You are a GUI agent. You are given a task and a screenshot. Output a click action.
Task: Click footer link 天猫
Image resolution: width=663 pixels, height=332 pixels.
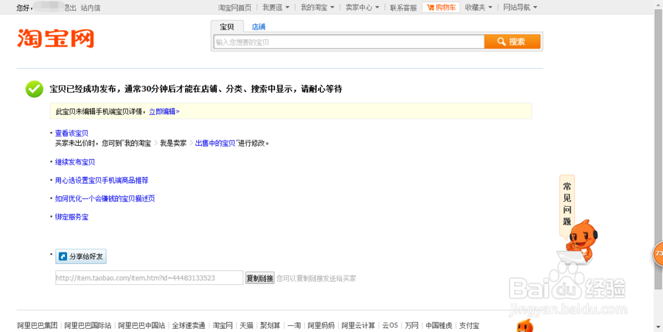click(247, 325)
